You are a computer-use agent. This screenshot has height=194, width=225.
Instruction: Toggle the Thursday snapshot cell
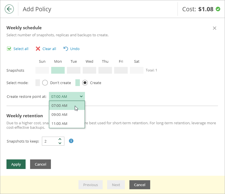105,70
